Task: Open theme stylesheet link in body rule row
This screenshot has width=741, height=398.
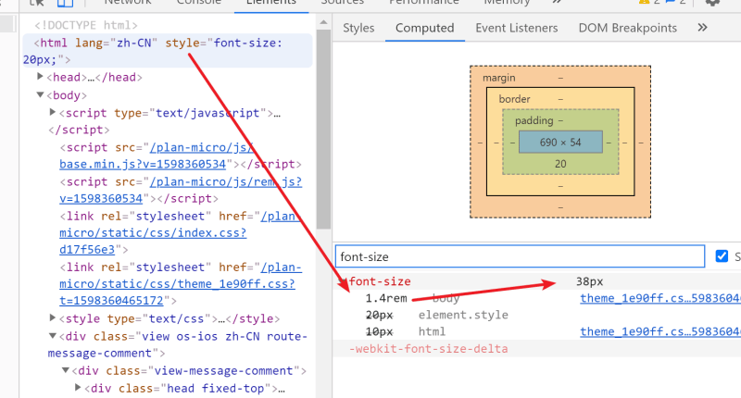Action: point(660,298)
